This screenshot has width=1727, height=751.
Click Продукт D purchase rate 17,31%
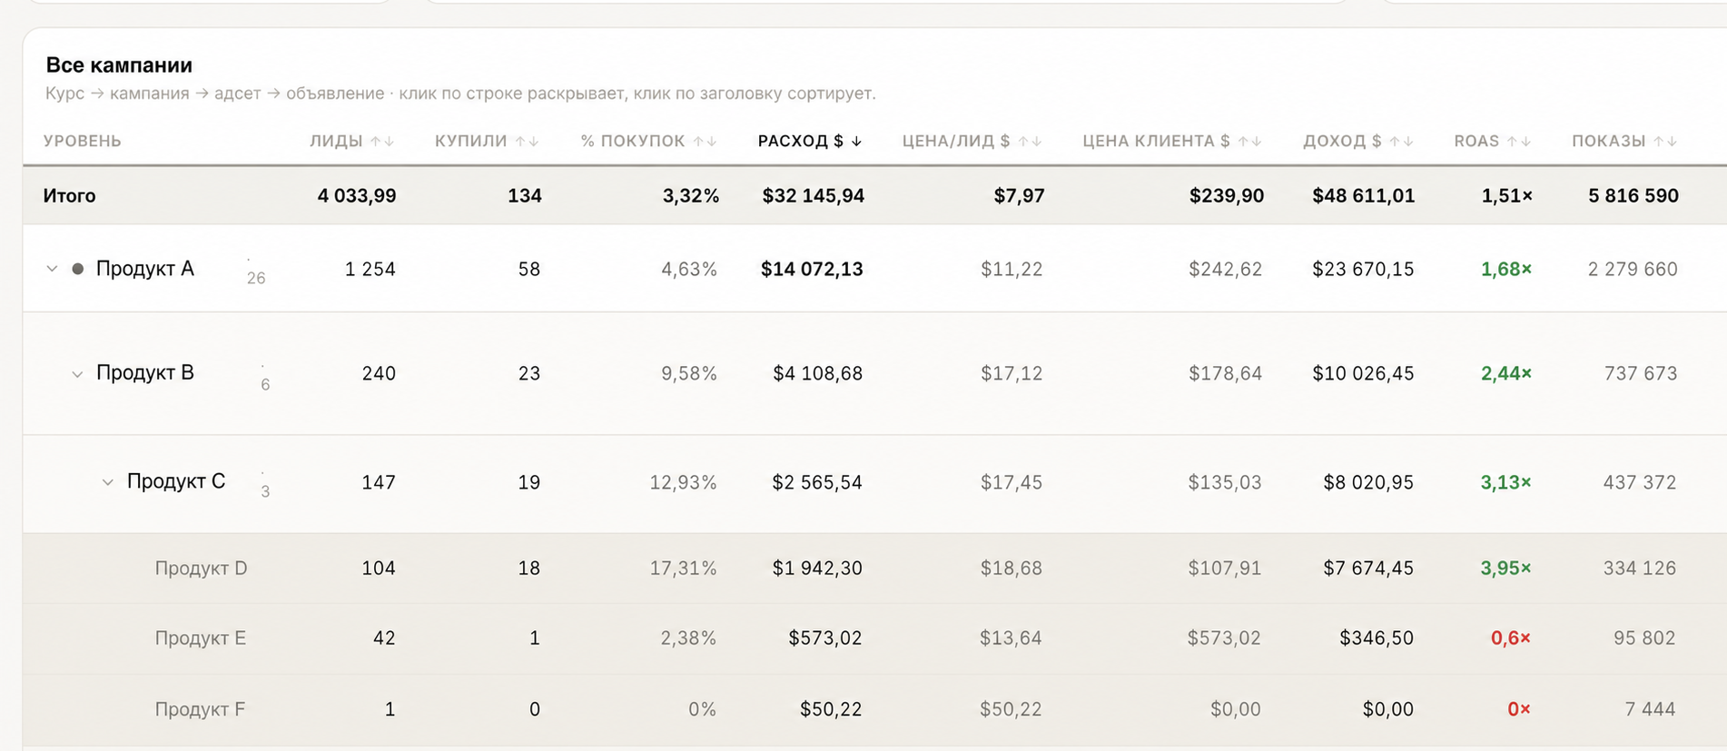tap(683, 568)
